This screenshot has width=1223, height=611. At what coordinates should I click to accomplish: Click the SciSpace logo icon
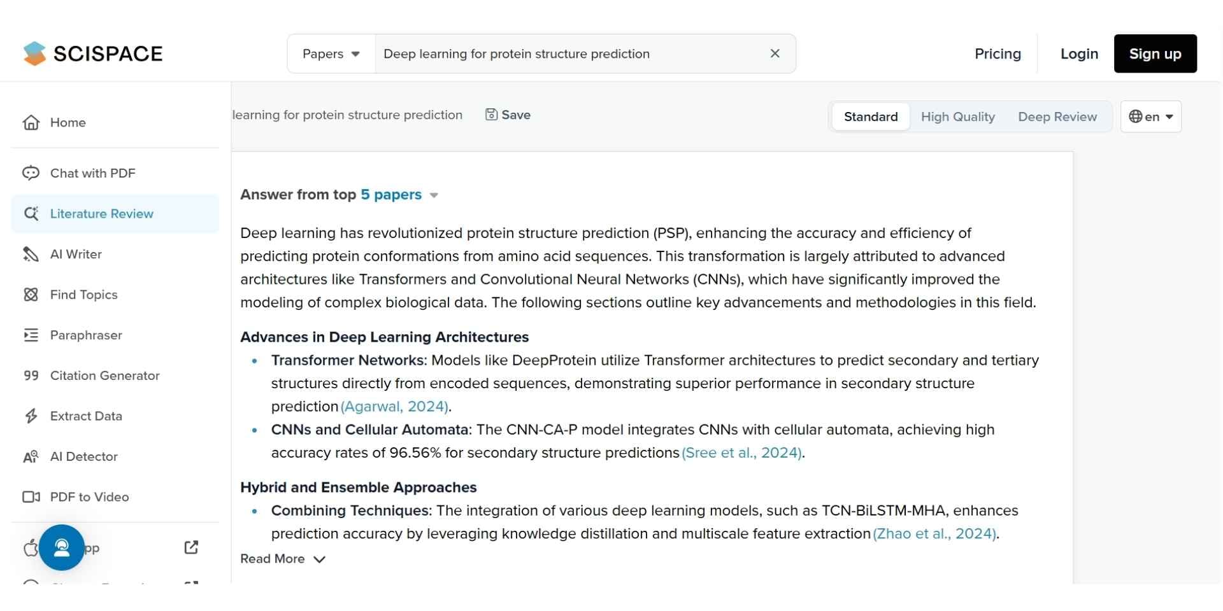click(34, 54)
